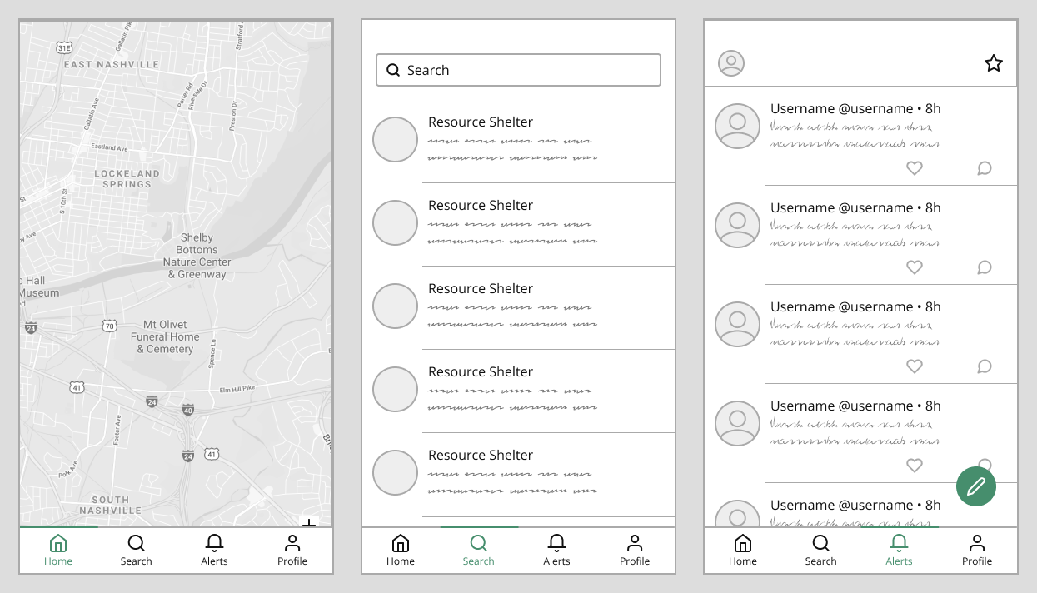Tap the comment bubble on the second post
The image size is (1037, 593).
click(984, 267)
